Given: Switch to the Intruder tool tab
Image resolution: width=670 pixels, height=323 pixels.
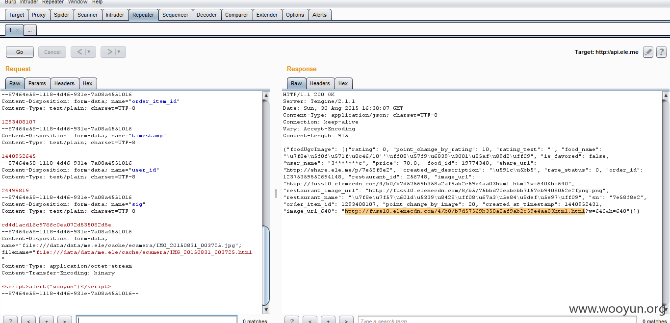Looking at the screenshot, I should [115, 15].
